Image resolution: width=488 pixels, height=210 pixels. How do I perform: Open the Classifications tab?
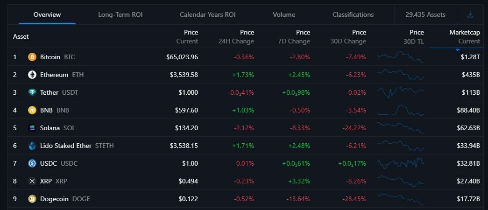(x=353, y=14)
